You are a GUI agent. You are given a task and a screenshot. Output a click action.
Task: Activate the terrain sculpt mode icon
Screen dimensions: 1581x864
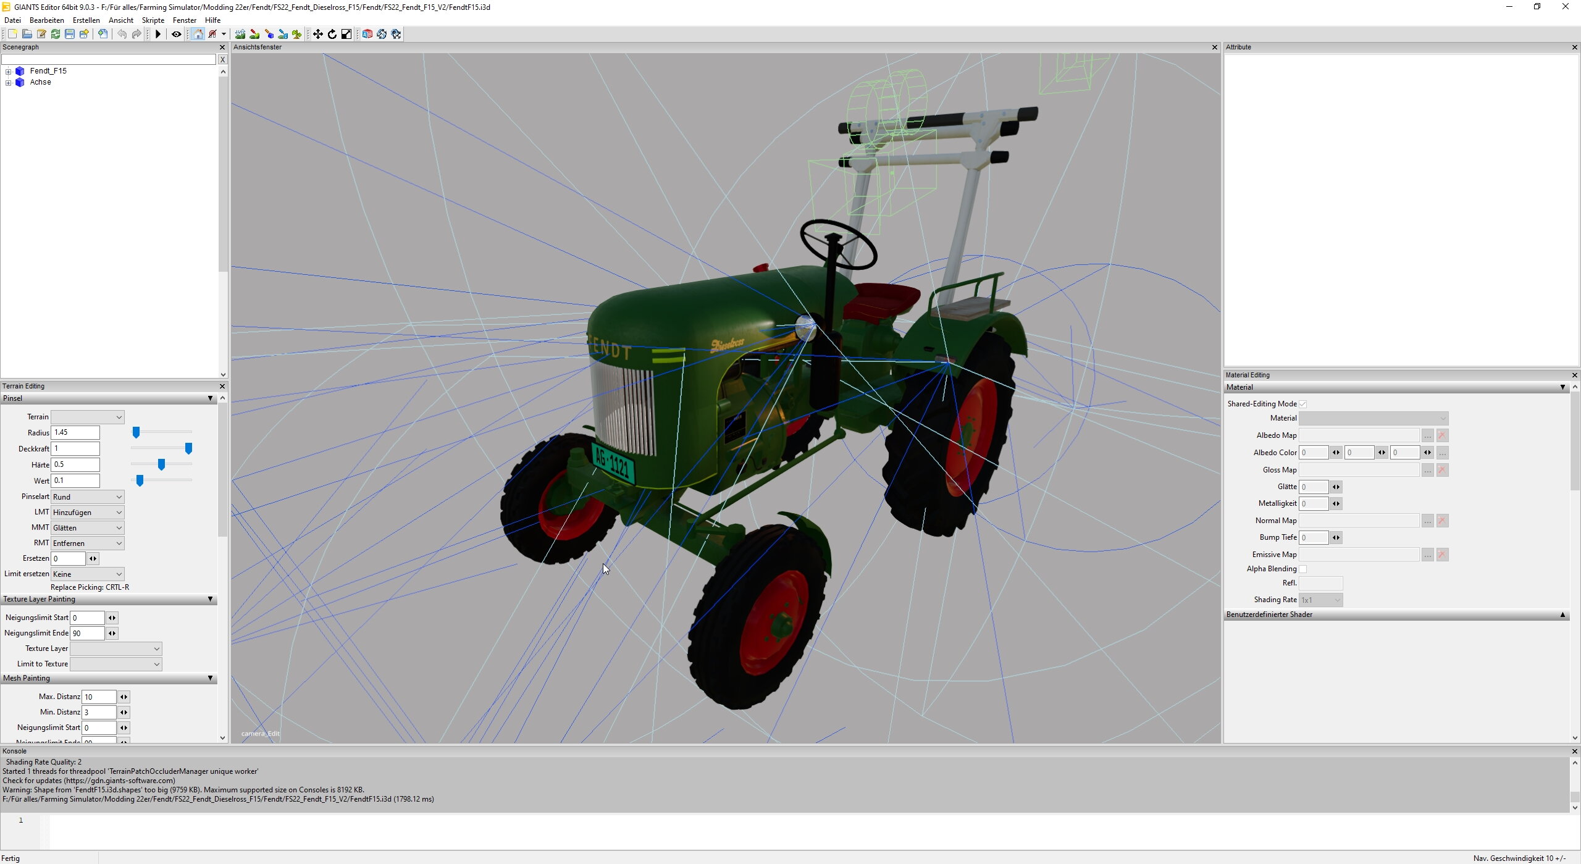240,35
